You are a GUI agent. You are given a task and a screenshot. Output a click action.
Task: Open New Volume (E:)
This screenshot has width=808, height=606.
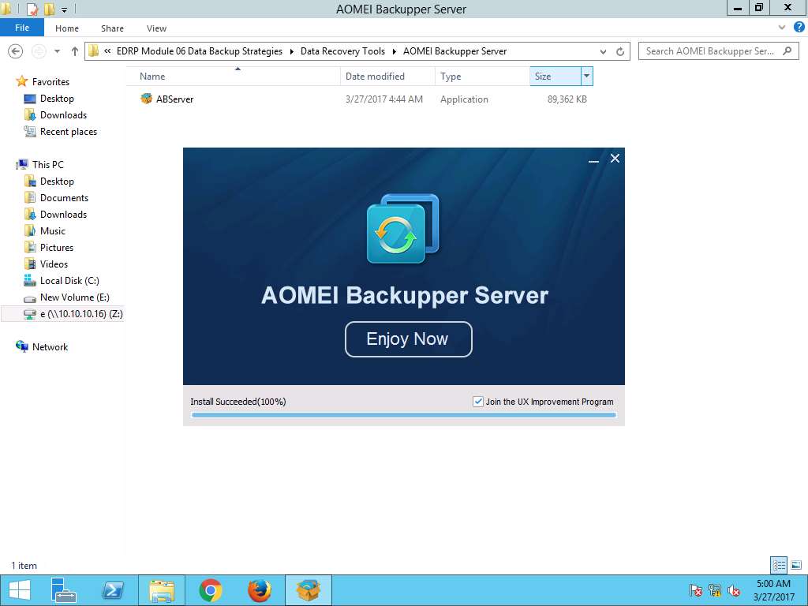[x=74, y=297]
